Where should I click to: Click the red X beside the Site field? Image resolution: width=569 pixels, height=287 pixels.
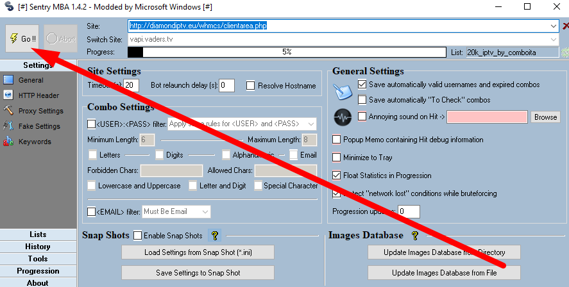click(x=565, y=26)
